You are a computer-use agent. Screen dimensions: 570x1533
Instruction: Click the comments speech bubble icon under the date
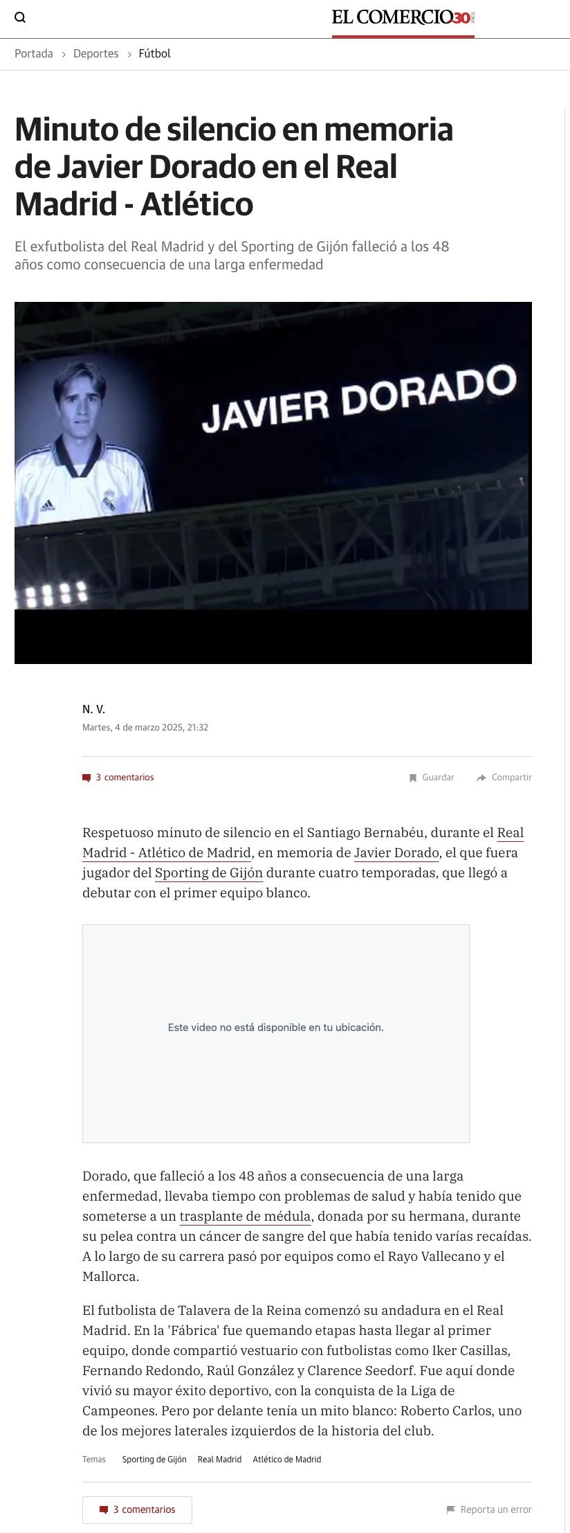pyautogui.click(x=86, y=778)
